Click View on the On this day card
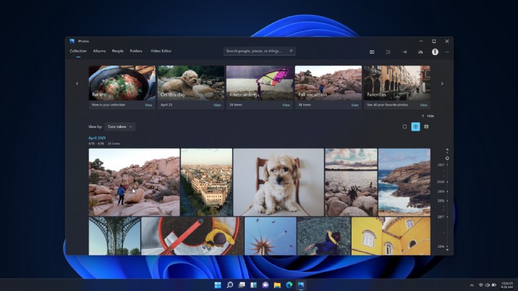 (217, 105)
